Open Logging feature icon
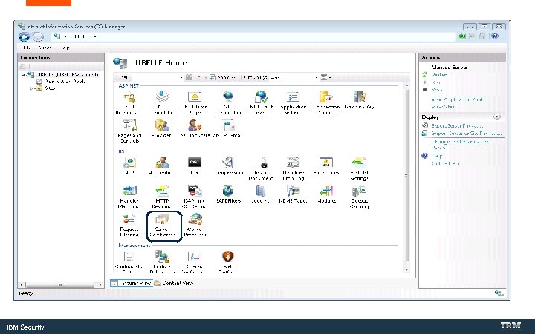Viewport: 535px width, 334px height. point(260,194)
